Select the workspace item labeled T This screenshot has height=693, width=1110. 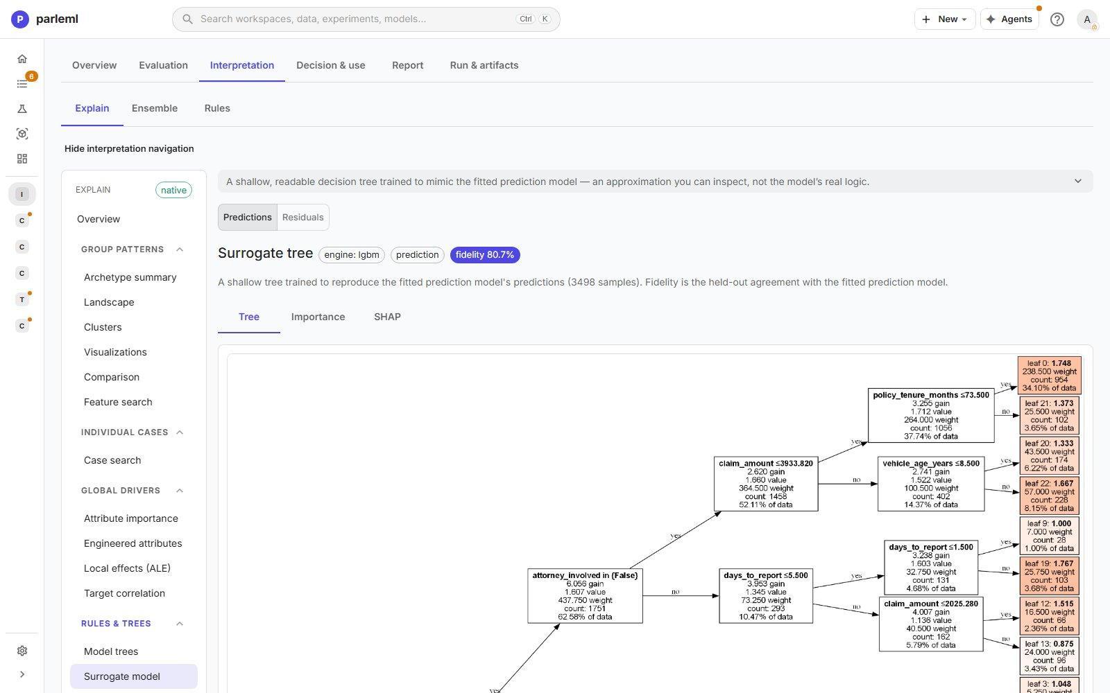(22, 299)
